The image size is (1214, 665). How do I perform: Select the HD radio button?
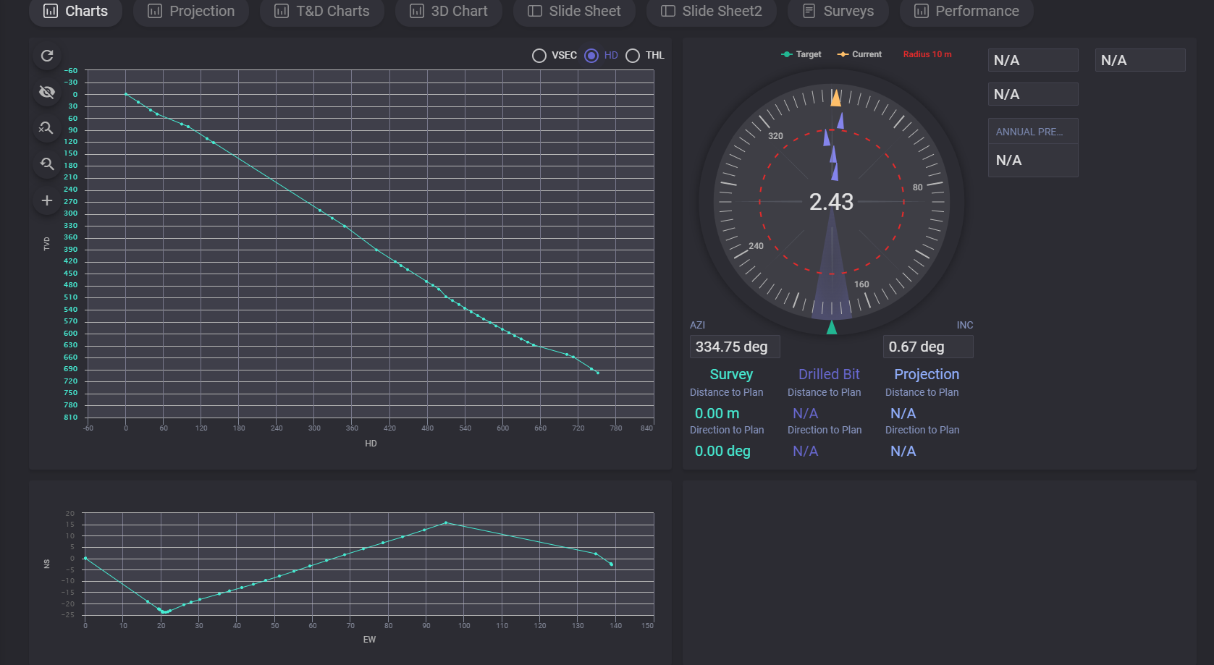coord(591,56)
